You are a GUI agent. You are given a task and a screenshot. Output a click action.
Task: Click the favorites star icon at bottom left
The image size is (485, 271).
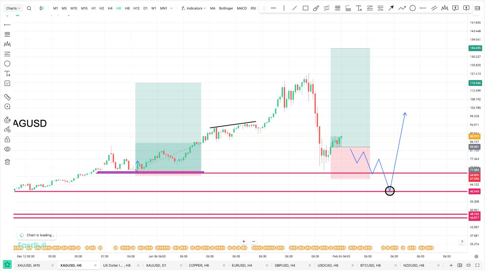(7, 264)
